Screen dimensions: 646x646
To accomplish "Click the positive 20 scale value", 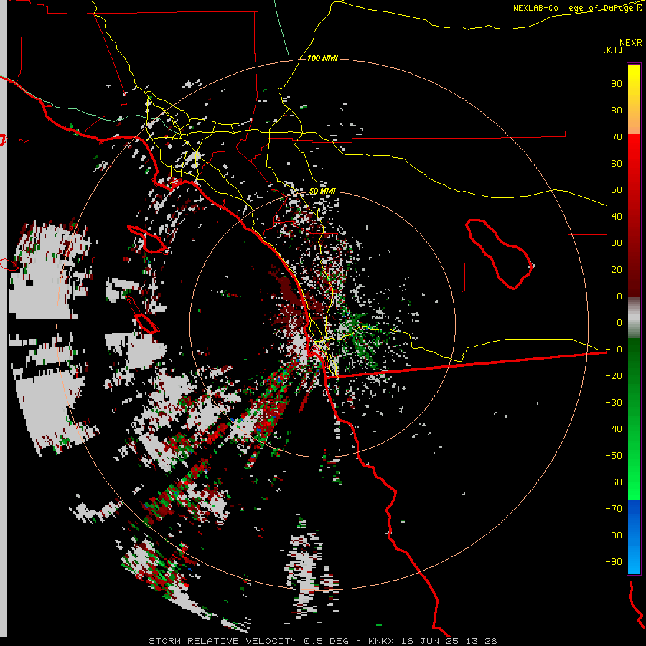I will pos(617,269).
